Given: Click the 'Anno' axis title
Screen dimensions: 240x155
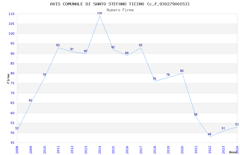Looking at the screenshot, I should click(233, 152).
